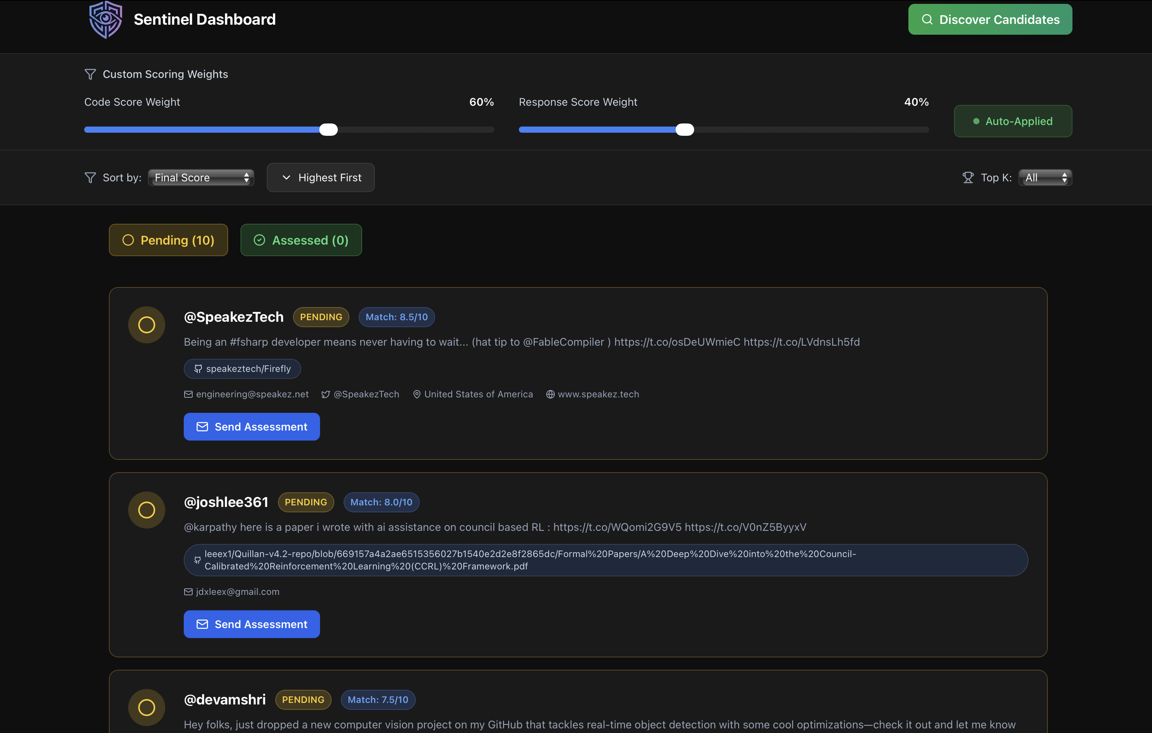Click the pending circle avatar for @SpeakezTech
Image resolution: width=1152 pixels, height=733 pixels.
146,325
